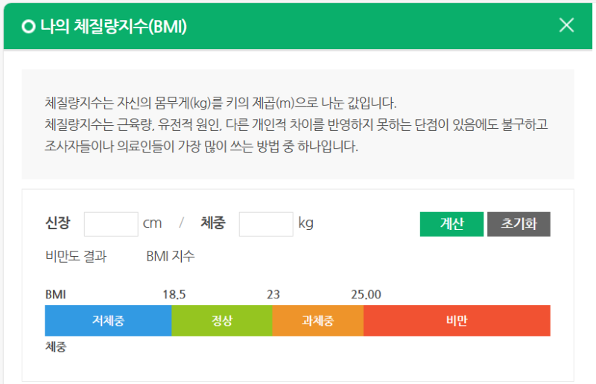596x384 pixels.
Task: Click the 나의 체질량지수(BMI) title text
Action: [x=114, y=27]
